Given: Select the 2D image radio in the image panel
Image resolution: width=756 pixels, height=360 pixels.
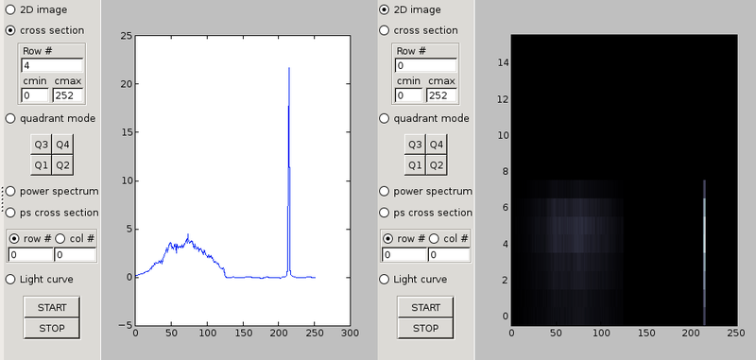Looking at the screenshot, I should pos(384,9).
